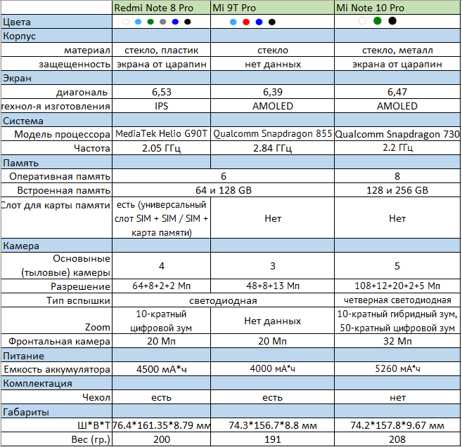The image size is (462, 447).
Task: Select the weight value 200
Action: 162,439
